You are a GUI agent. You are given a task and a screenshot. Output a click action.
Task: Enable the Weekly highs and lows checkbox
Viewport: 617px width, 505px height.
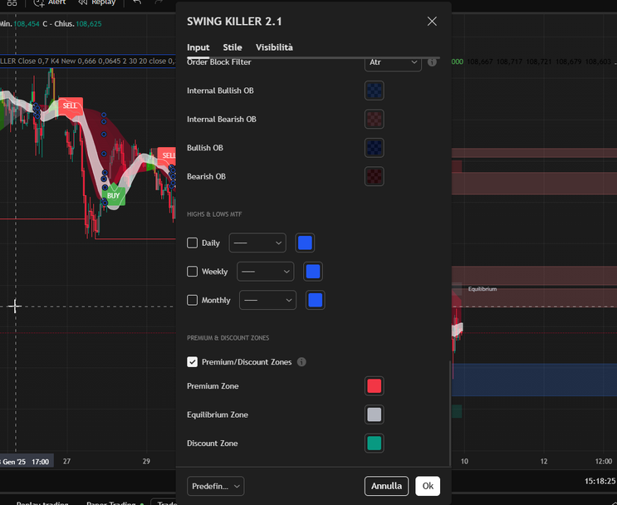pyautogui.click(x=192, y=272)
